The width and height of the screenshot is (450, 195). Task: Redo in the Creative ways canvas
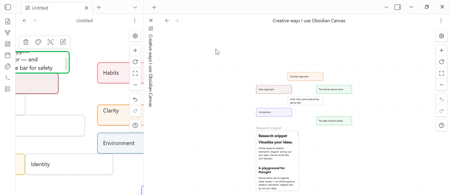coord(442,111)
